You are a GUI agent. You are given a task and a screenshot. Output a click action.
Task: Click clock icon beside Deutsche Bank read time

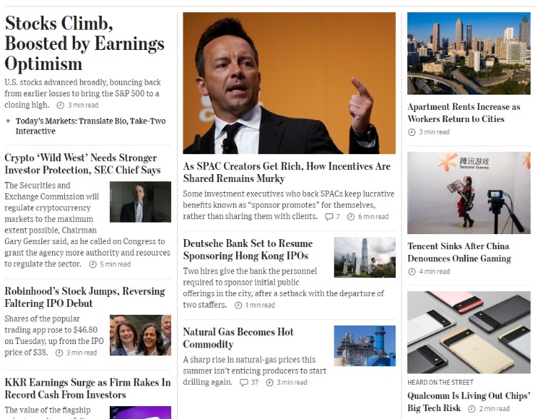238,306
